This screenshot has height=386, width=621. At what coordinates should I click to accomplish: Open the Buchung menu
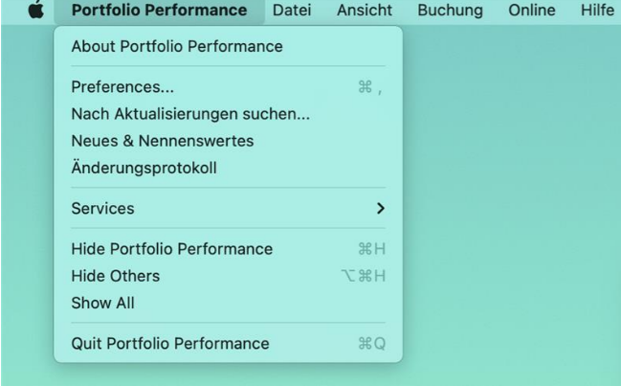451,10
